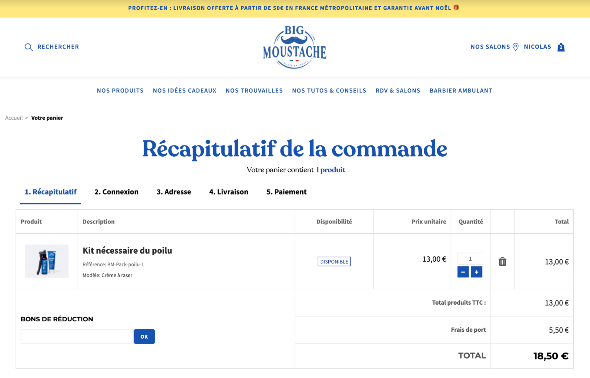
Task: Go to the Accueil breadcrumb link
Action: [x=14, y=118]
